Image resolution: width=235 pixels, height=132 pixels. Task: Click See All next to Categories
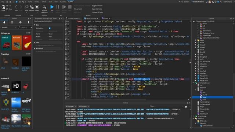click(x=28, y=33)
